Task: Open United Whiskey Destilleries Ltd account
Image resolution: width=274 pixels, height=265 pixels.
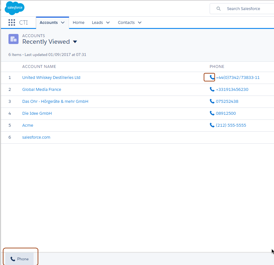Action: pos(51,78)
